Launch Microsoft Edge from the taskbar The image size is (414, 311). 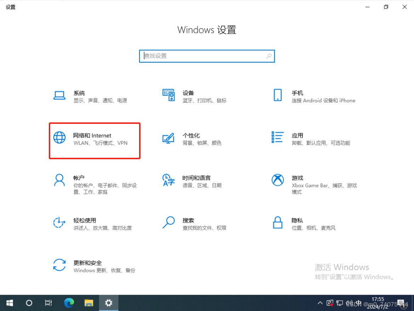[x=69, y=303]
